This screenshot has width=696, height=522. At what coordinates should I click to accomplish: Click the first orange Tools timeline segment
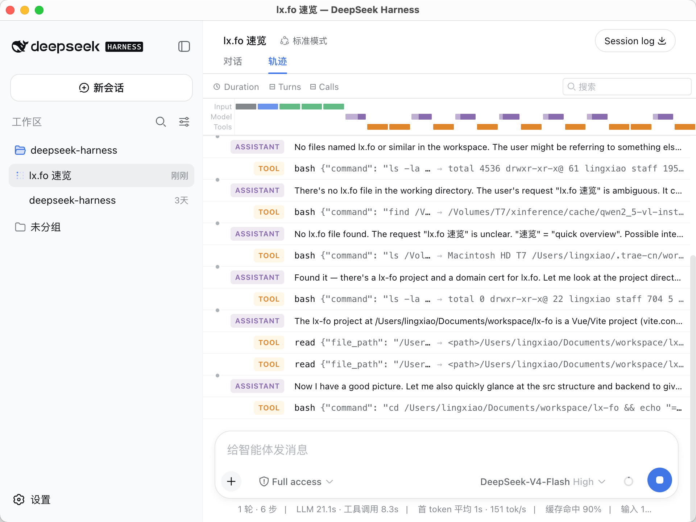pyautogui.click(x=377, y=127)
